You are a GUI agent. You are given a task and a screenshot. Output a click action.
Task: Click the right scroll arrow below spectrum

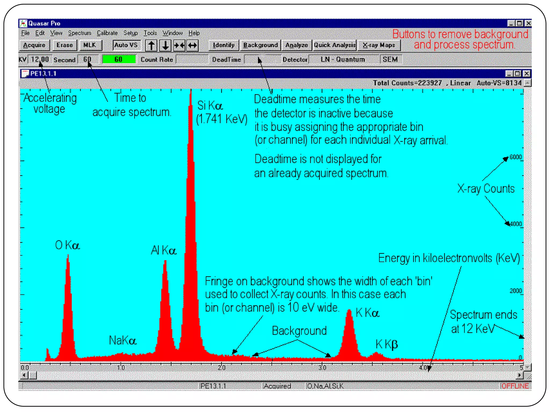520,375
